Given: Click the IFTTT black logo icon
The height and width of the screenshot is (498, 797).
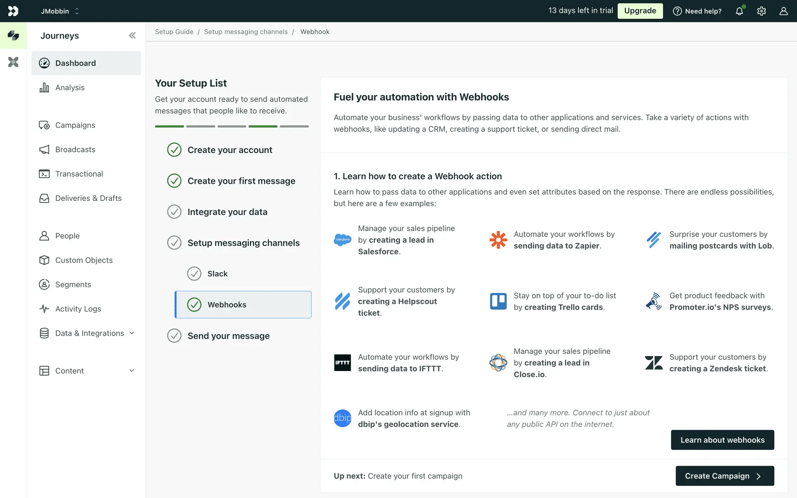Looking at the screenshot, I should 342,363.
